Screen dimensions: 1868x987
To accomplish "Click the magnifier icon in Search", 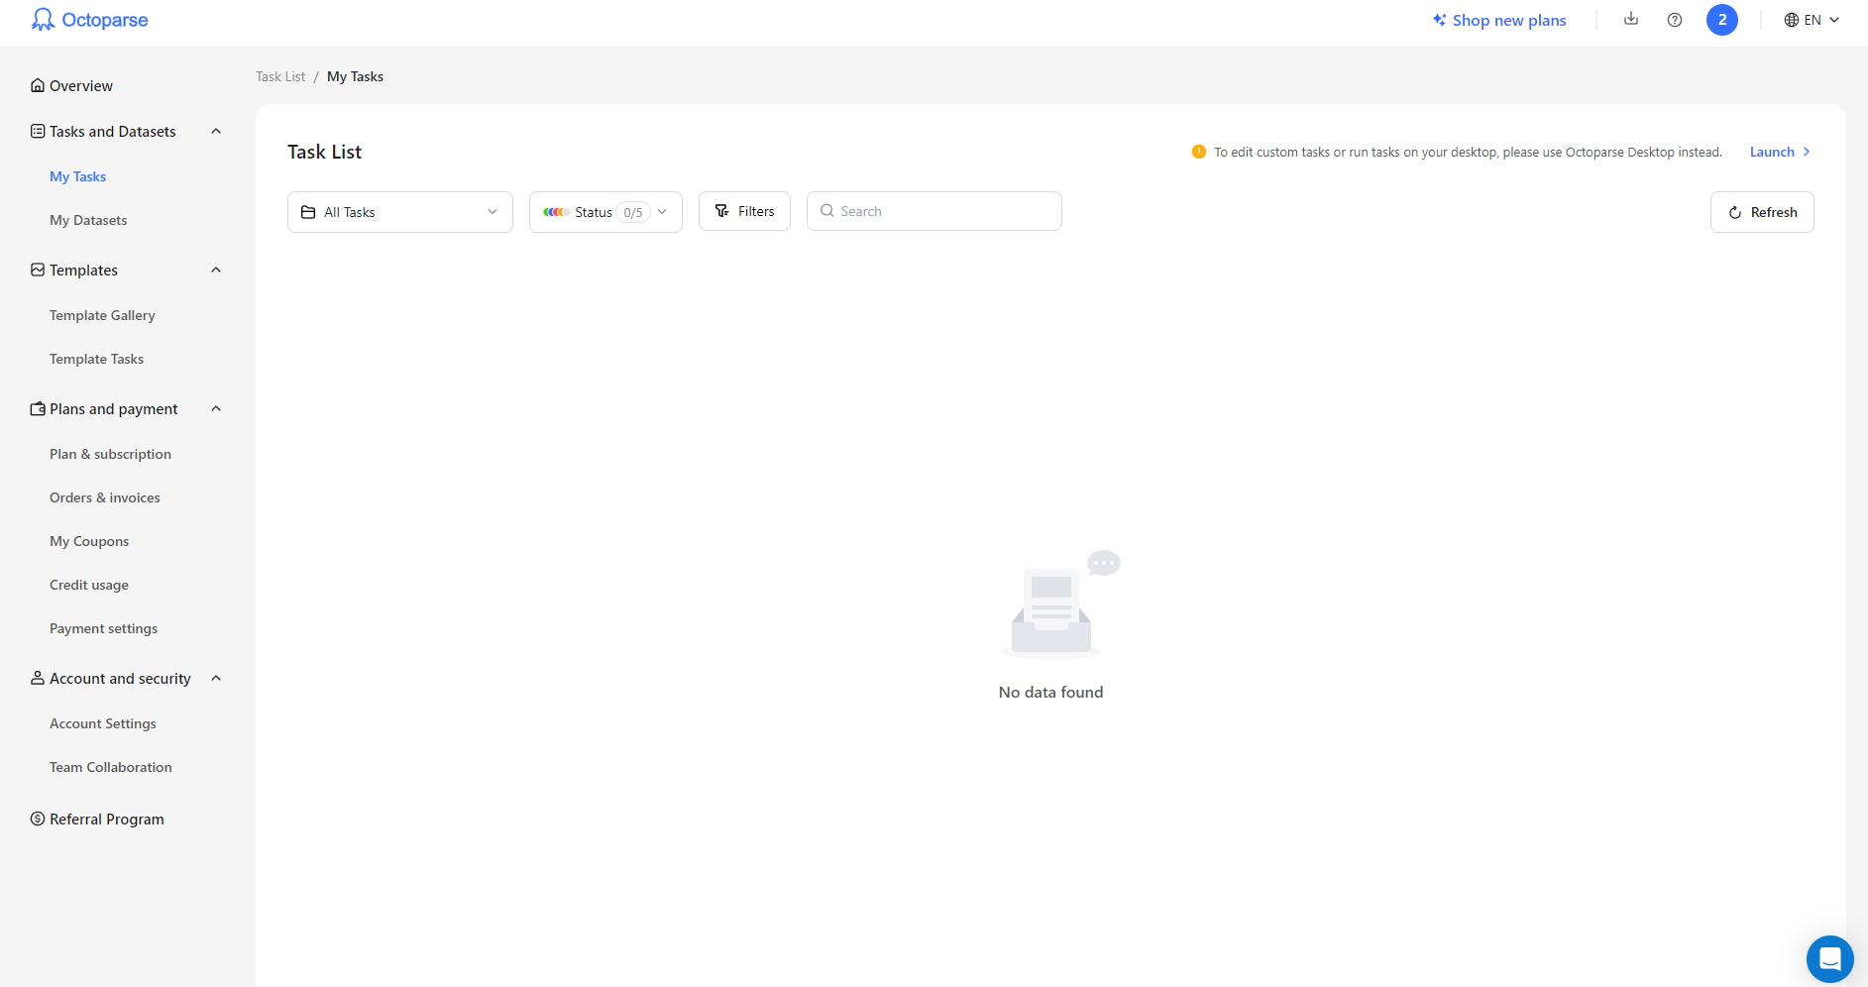I will tap(827, 211).
